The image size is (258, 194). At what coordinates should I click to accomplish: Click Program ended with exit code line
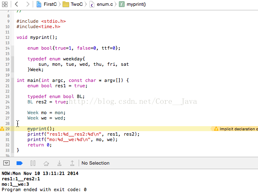pyautogui.click(x=44, y=190)
